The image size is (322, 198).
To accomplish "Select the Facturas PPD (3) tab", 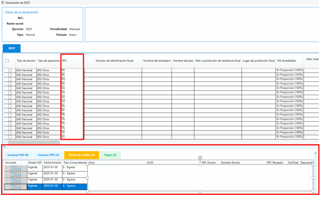I will click(x=48, y=155).
